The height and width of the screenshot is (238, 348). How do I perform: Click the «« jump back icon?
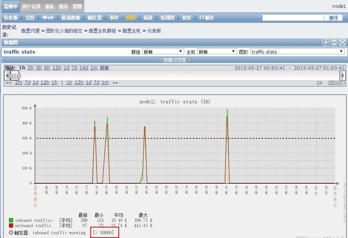(8, 83)
